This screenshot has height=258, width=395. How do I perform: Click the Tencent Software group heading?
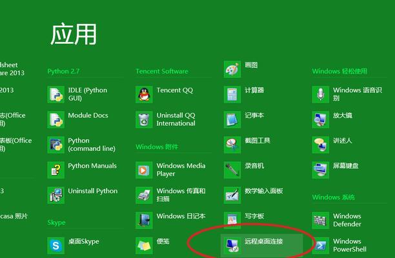coord(162,71)
